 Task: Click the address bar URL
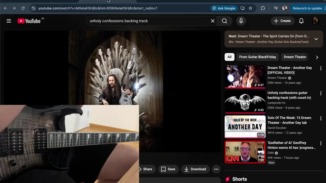pos(98,8)
